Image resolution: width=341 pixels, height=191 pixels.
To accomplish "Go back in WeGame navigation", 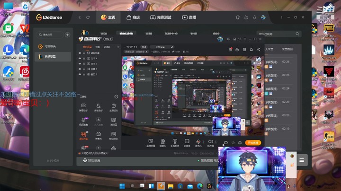I will click(80, 17).
